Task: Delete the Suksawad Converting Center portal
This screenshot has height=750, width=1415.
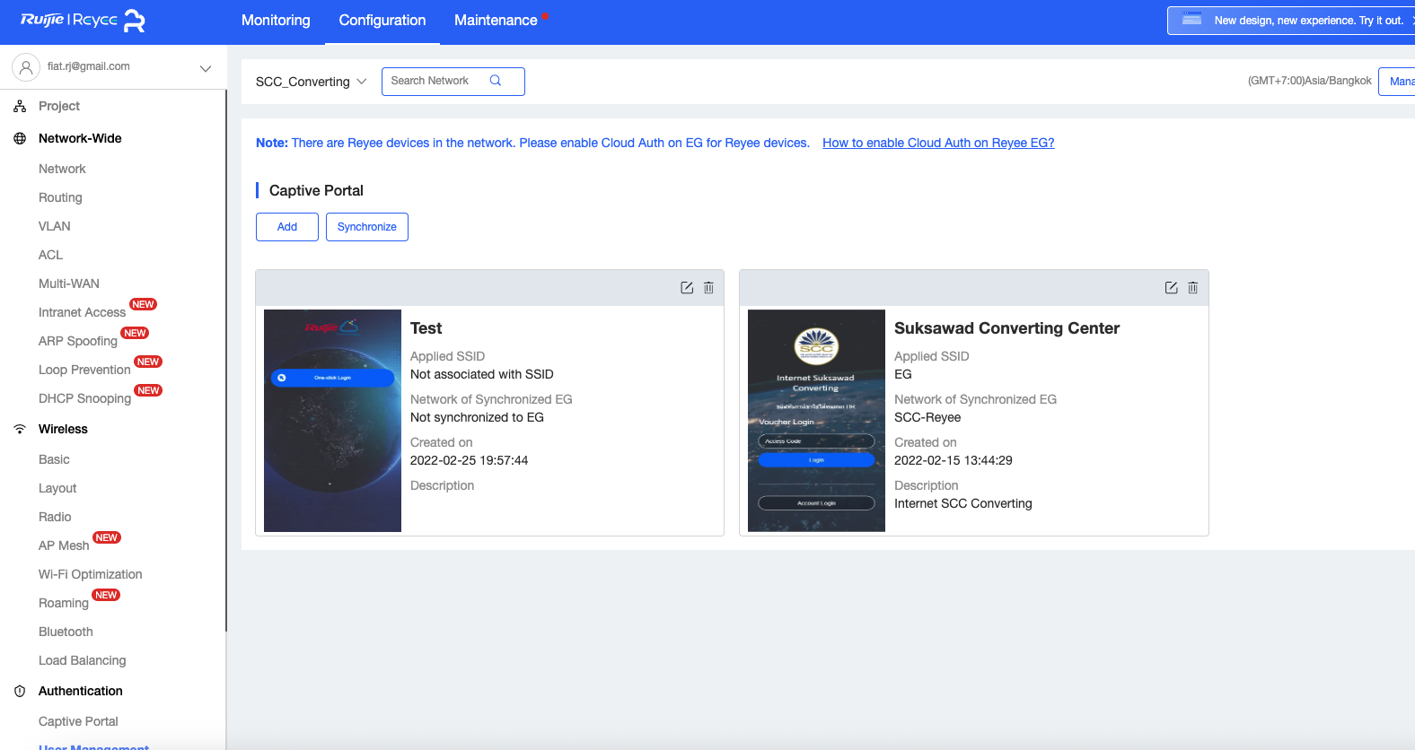Action: (x=1192, y=288)
